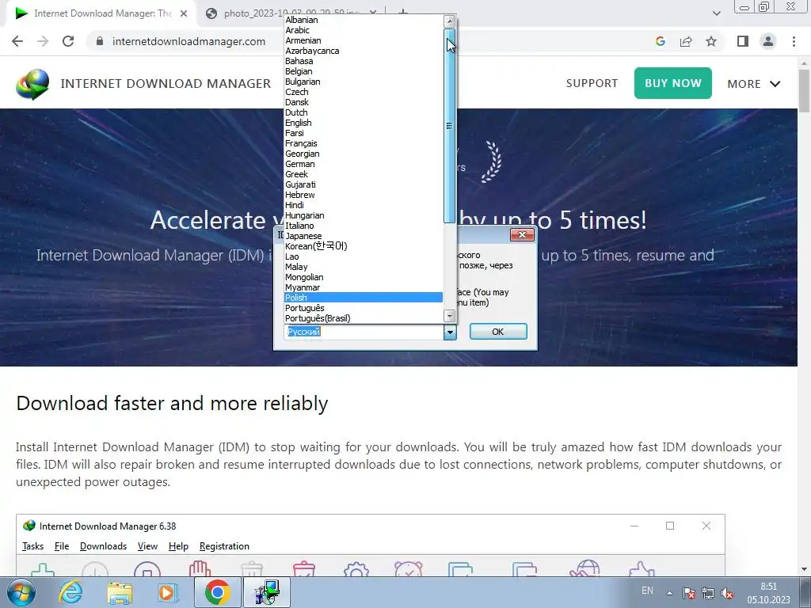Click the IDM globe logo
811x608 pixels.
[x=32, y=84]
